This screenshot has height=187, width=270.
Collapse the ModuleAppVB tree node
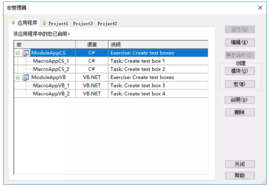[18, 78]
